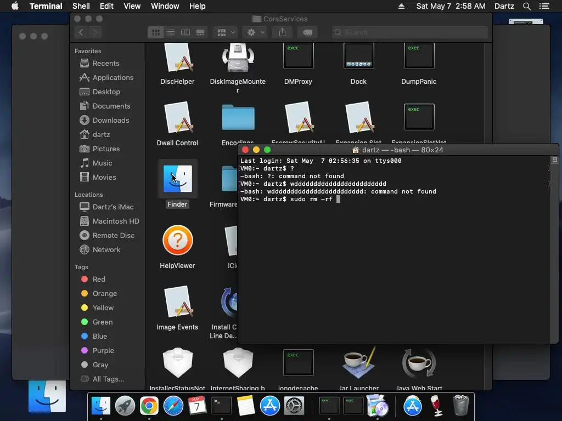Select the DiscHelper app icon

[x=177, y=57]
